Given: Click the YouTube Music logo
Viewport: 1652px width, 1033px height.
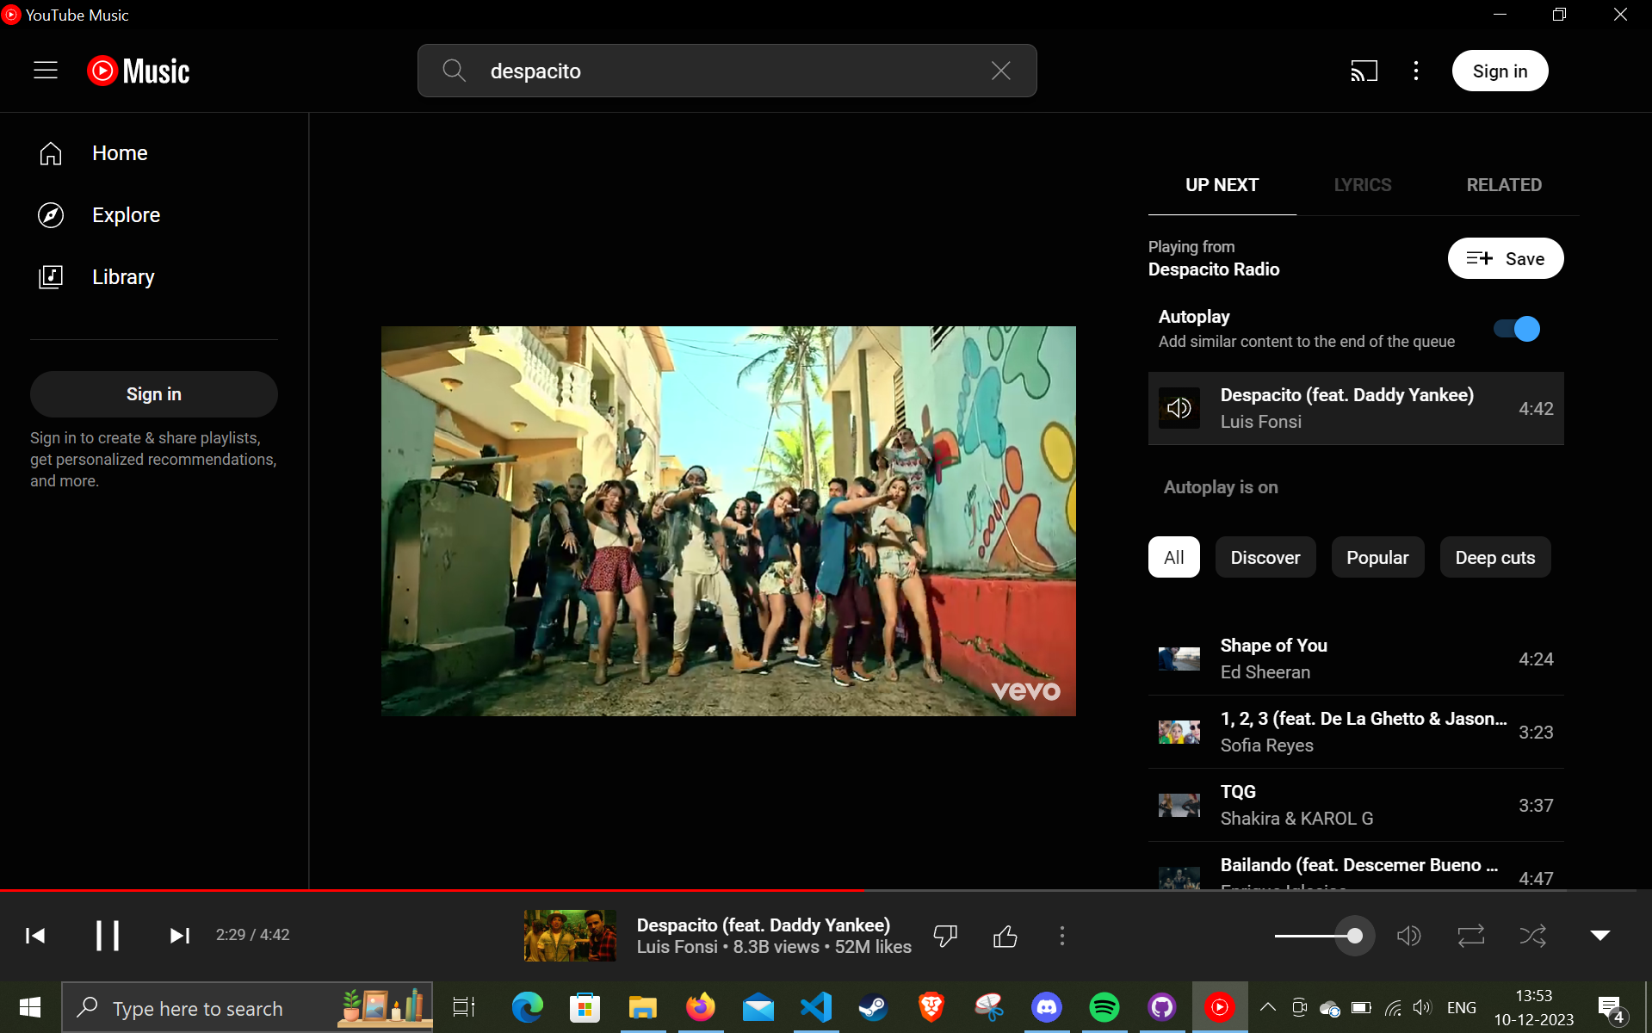Looking at the screenshot, I should pos(138,71).
